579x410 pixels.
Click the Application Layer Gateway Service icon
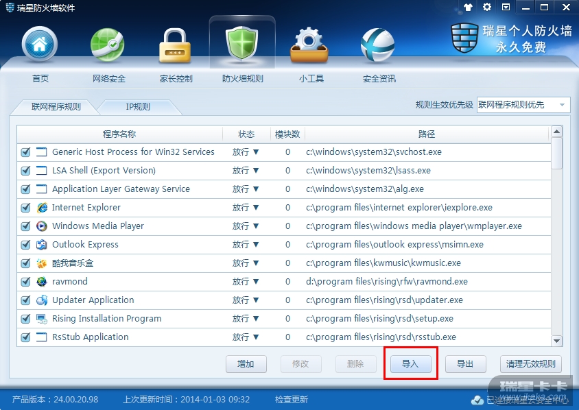[42, 189]
